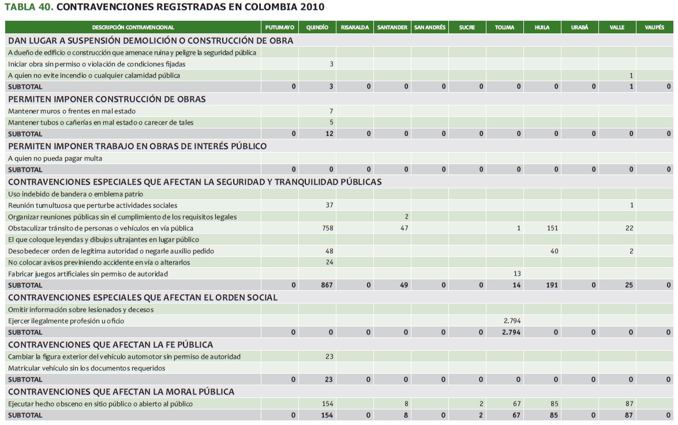The width and height of the screenshot is (678, 425).
Task: Click 2.794 in the Ejercer ilegalmente profesión row
Action: pos(512,321)
